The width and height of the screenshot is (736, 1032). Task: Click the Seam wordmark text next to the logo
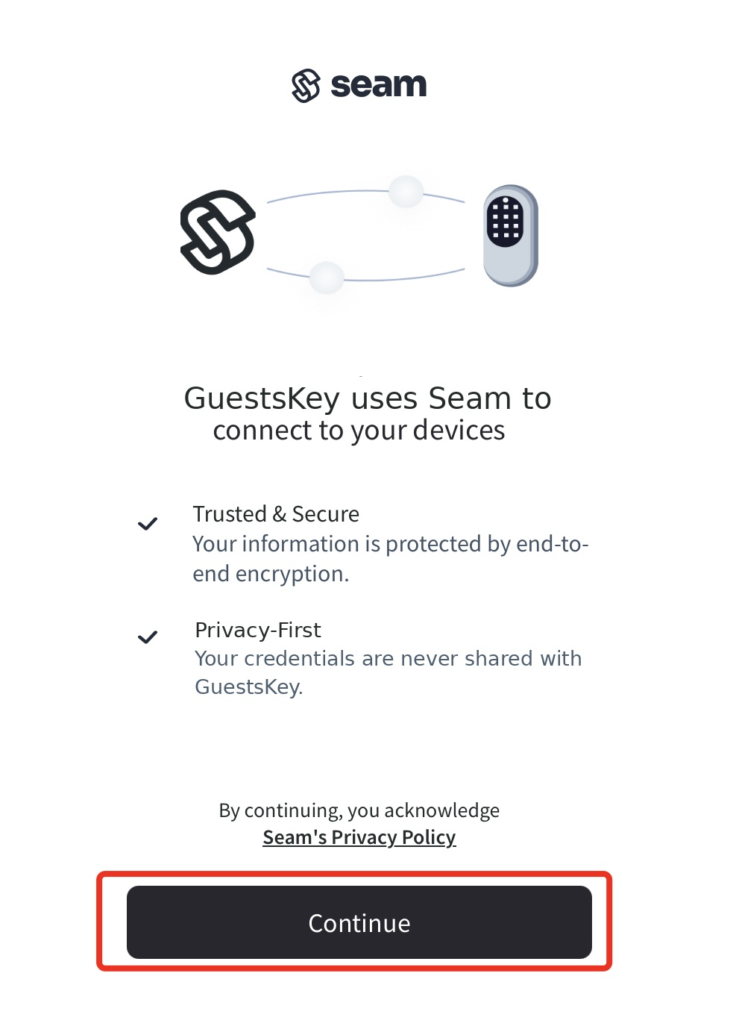point(378,84)
